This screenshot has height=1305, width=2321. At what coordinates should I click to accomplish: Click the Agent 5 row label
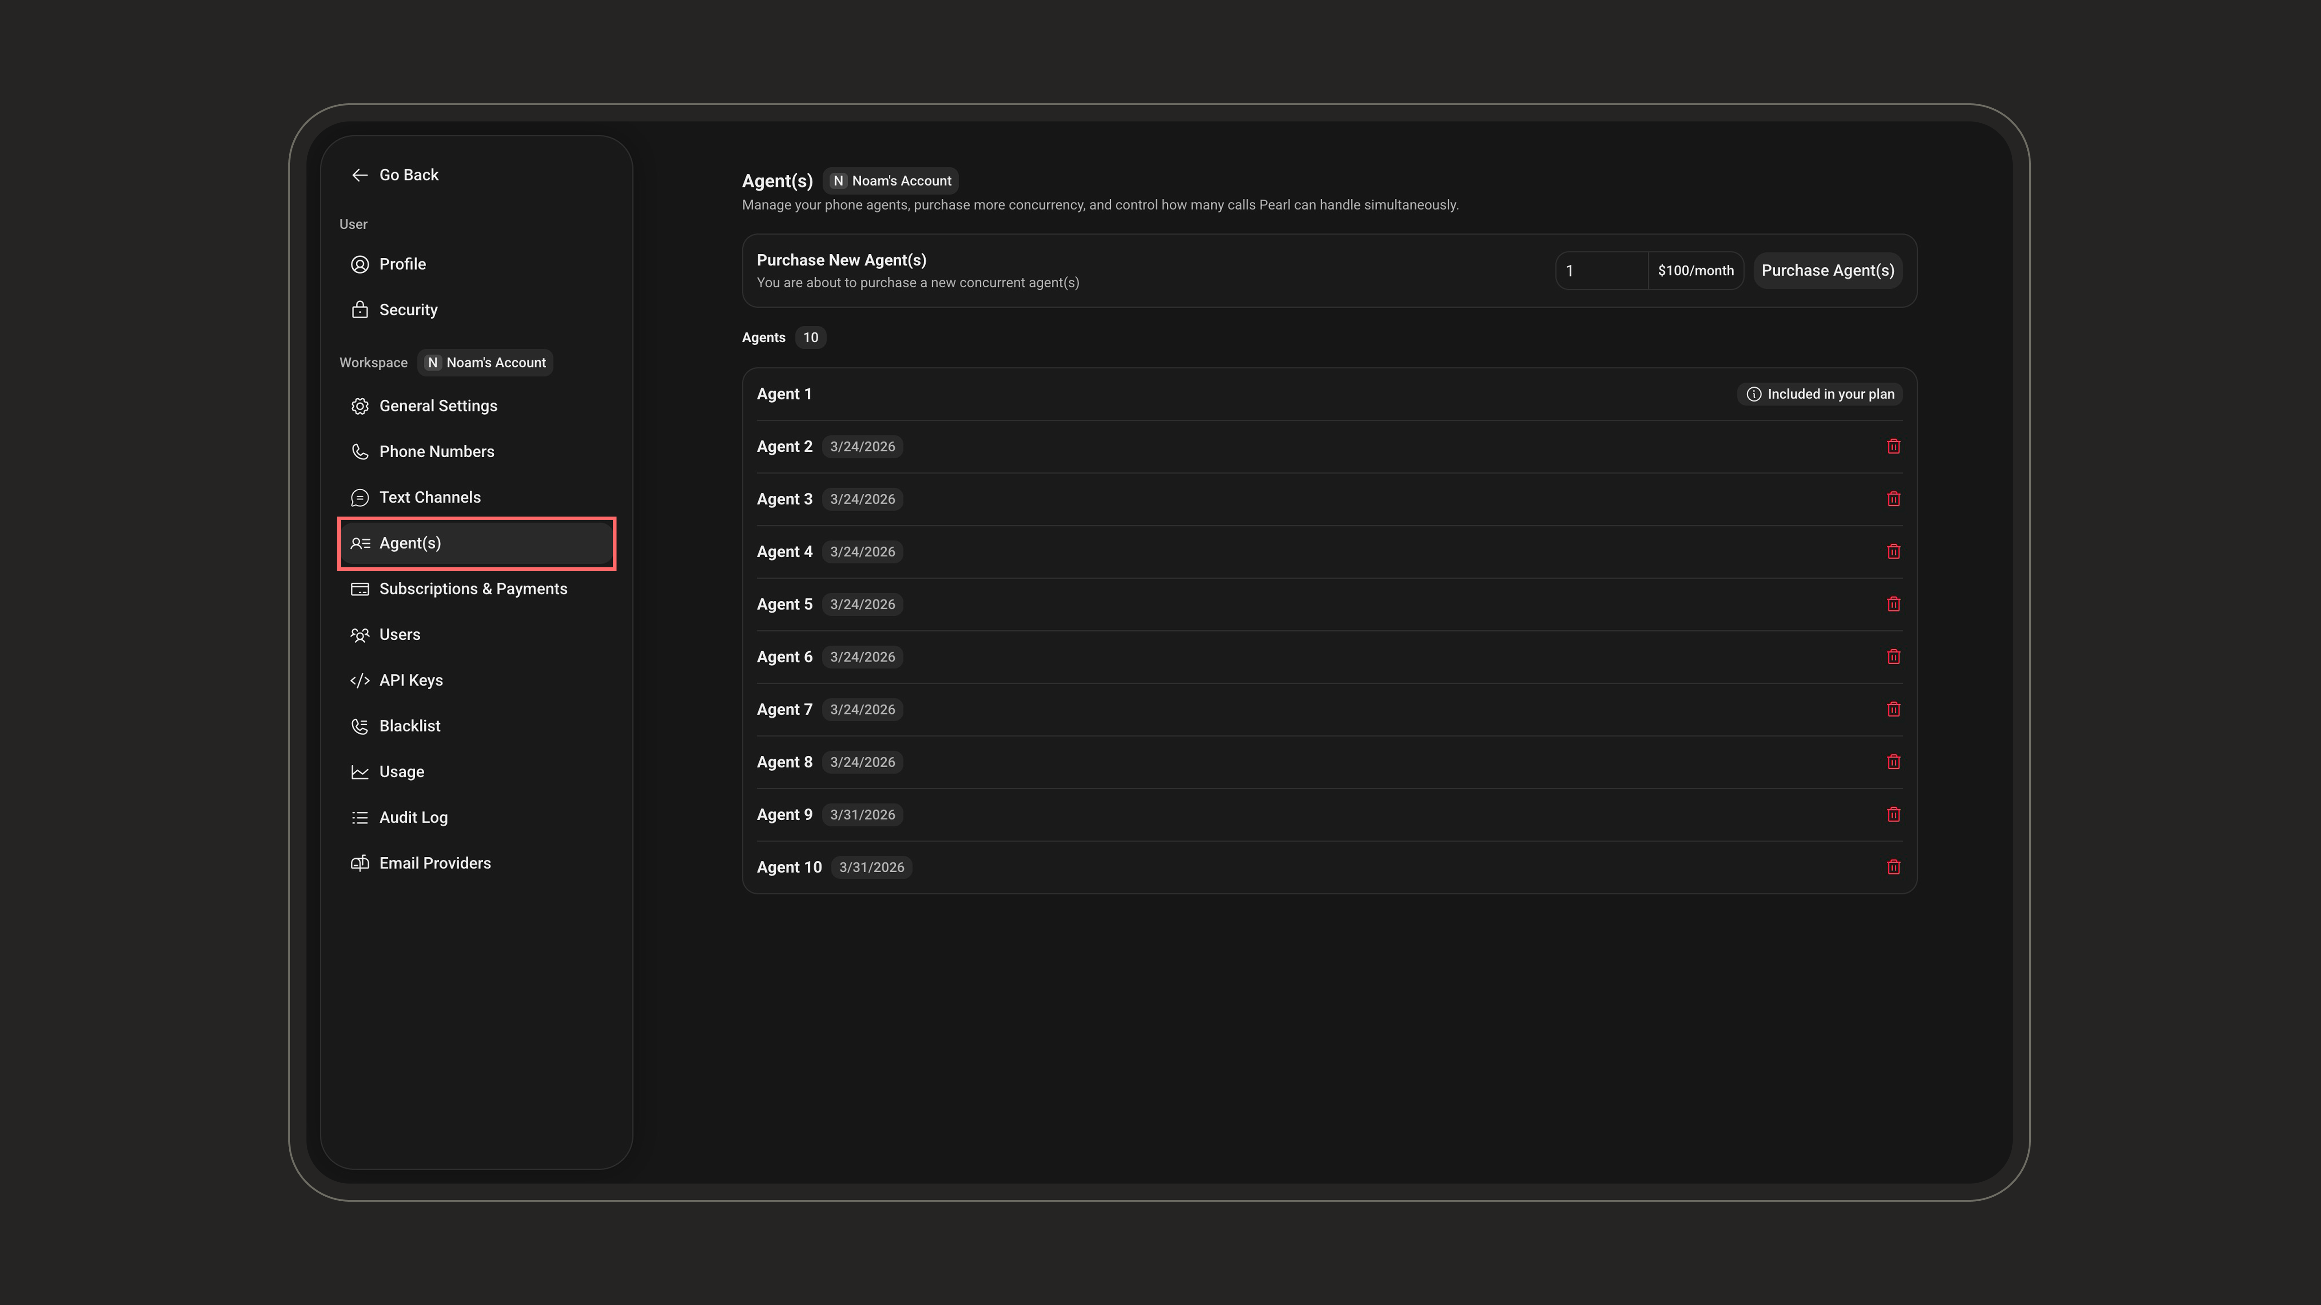coord(784,604)
